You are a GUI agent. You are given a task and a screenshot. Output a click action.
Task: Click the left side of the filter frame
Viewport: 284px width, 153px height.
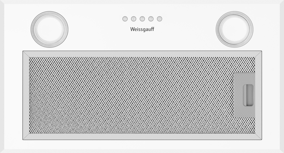(x=26, y=95)
